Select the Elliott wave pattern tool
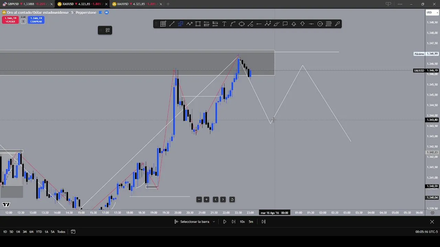 [x=268, y=24]
